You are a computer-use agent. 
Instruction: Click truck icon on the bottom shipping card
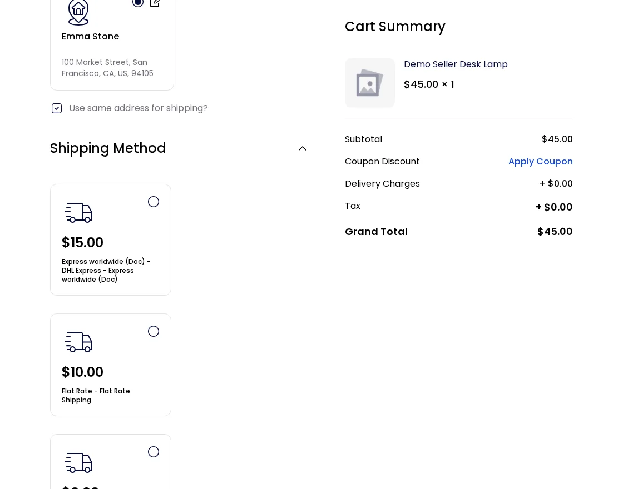coord(78,463)
